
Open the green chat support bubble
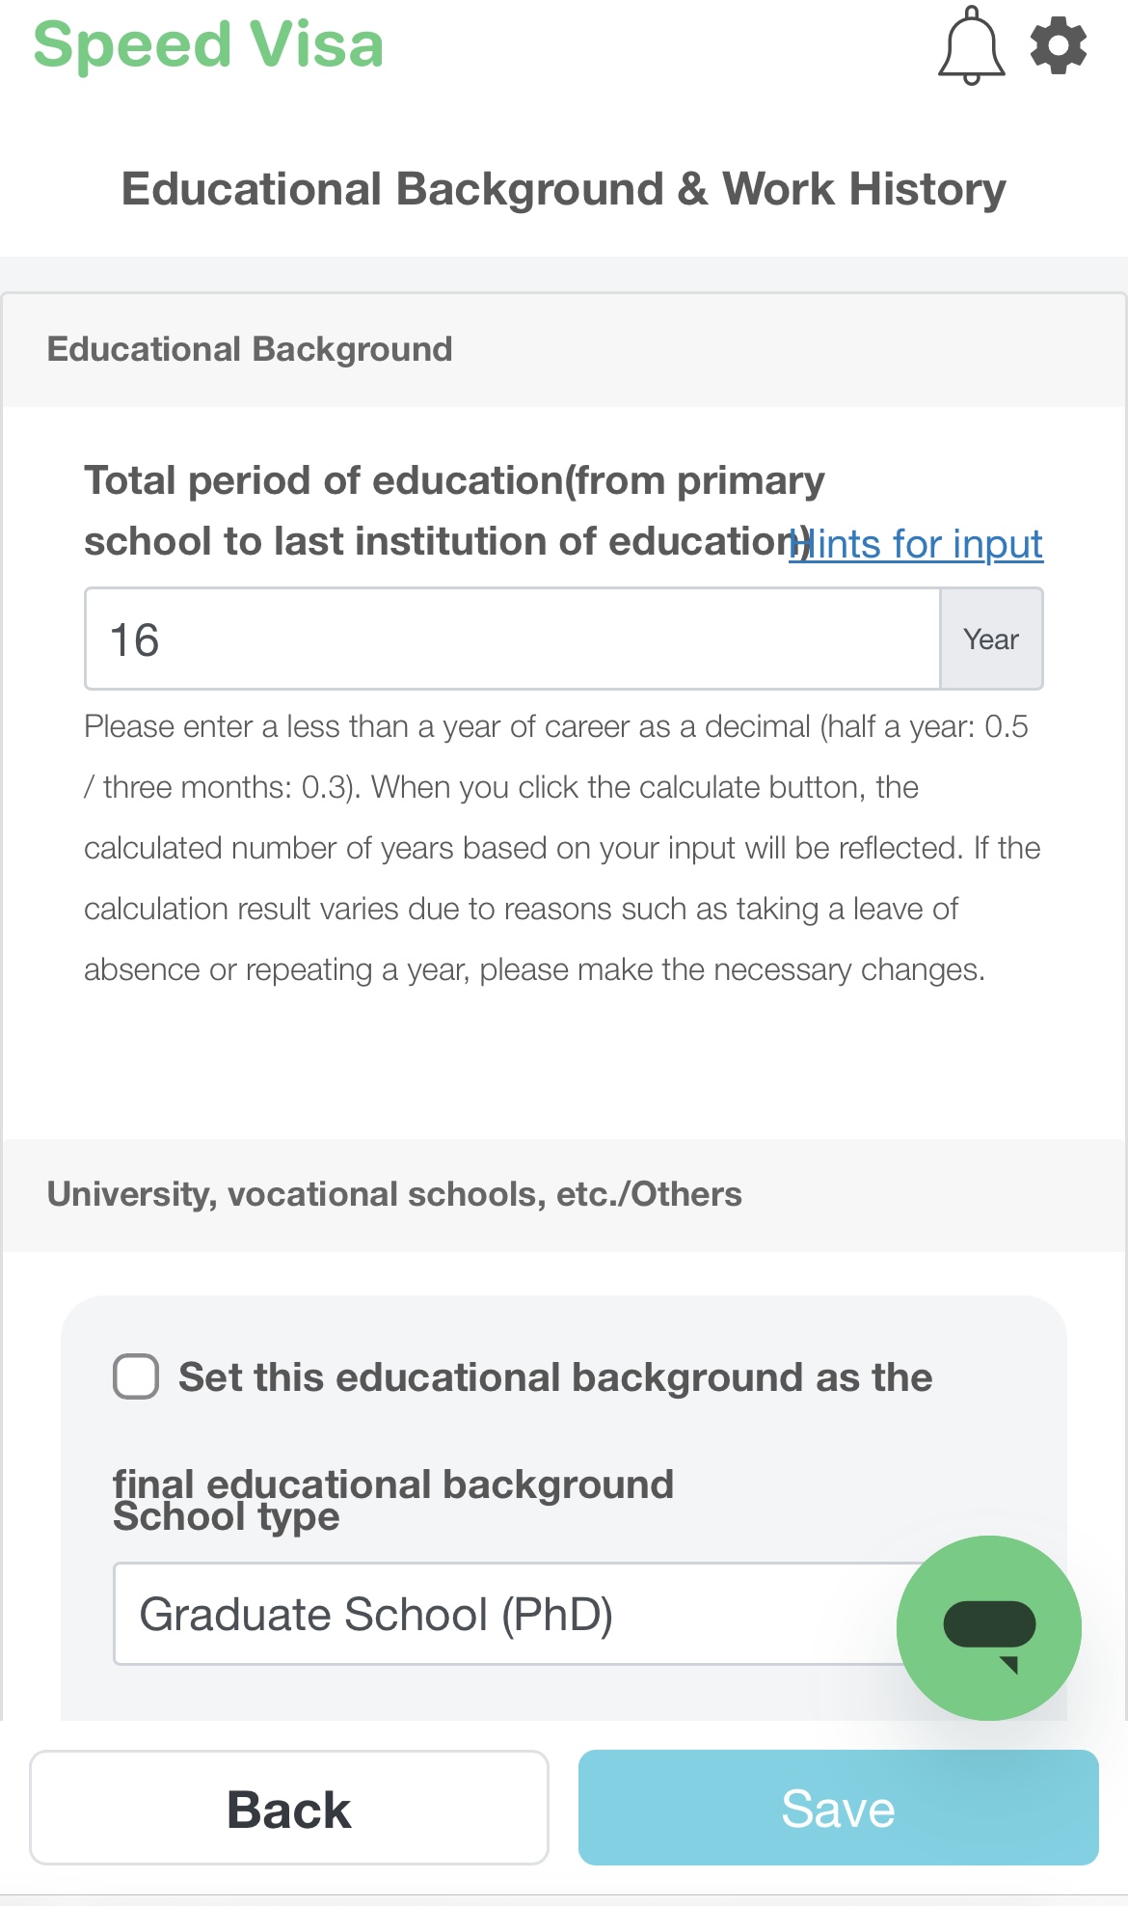(x=988, y=1627)
